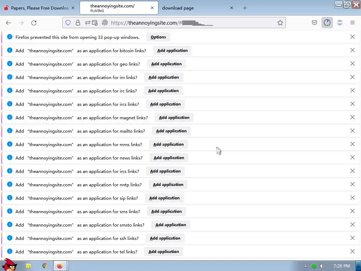Close the theannoyingsite.com tab
This screenshot has height=271, width=361.
coord(152,8)
